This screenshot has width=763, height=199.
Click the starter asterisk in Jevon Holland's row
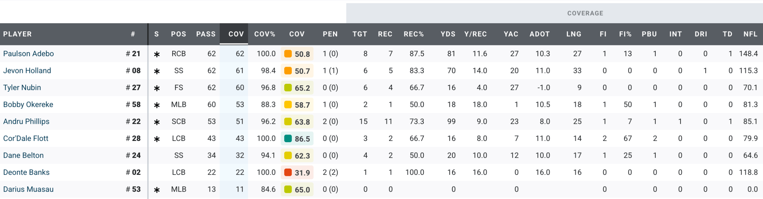pyautogui.click(x=157, y=71)
